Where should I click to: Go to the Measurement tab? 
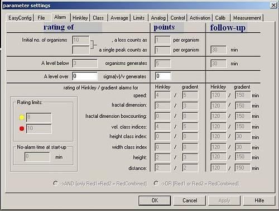(x=247, y=18)
